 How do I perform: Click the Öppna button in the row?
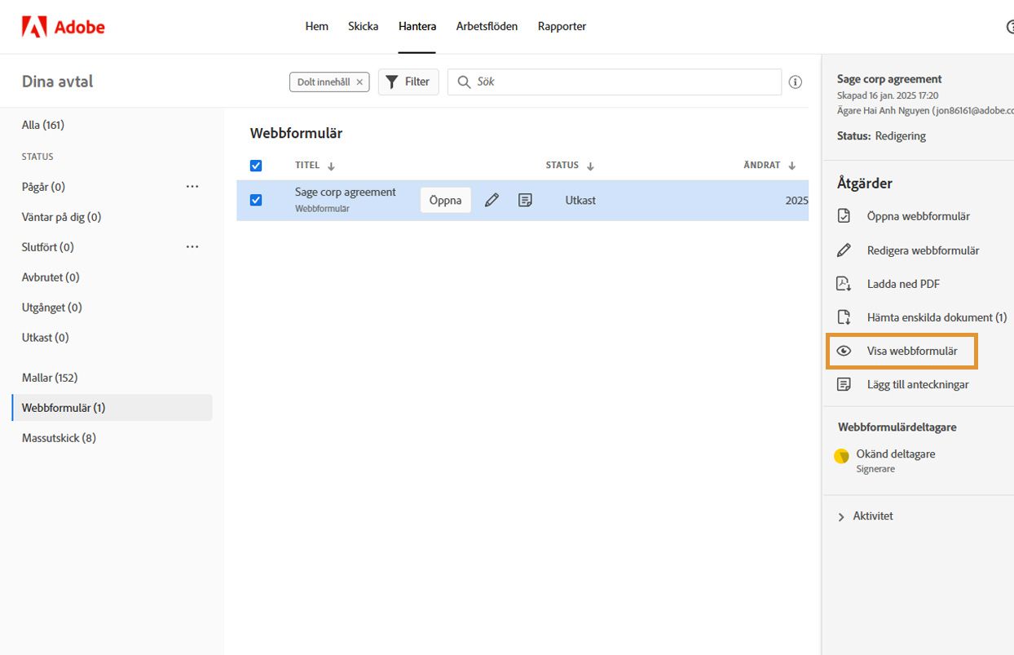[446, 200]
